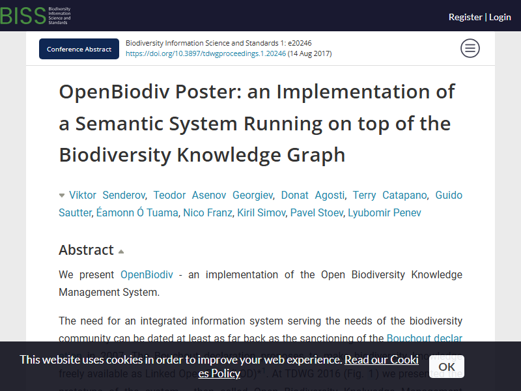Screen dimensions: 521x391
Task: Open the hamburger menu icon
Action: (x=470, y=48)
